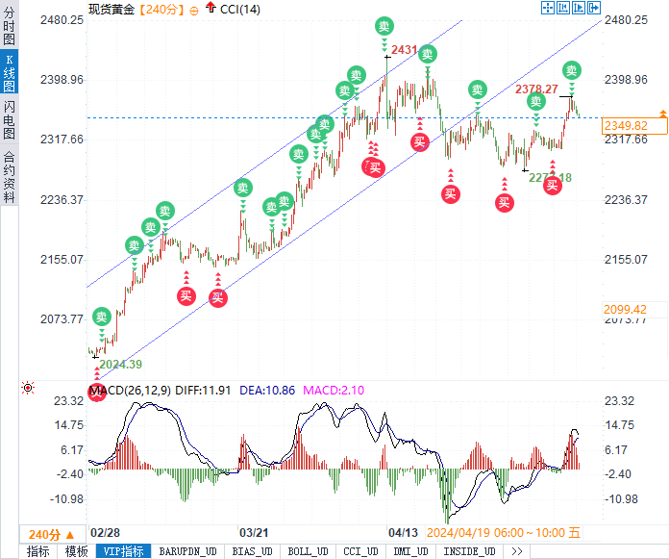Image resolution: width=669 pixels, height=559 pixels.
Task: Click the orange 2349.82 current price tag
Action: (634, 126)
